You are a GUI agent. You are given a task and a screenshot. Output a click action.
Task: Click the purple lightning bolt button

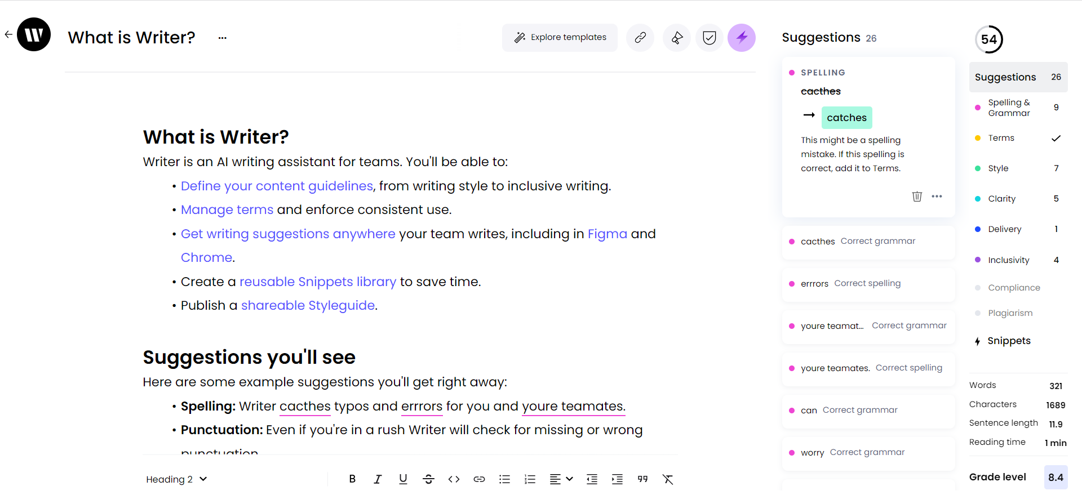pos(742,38)
